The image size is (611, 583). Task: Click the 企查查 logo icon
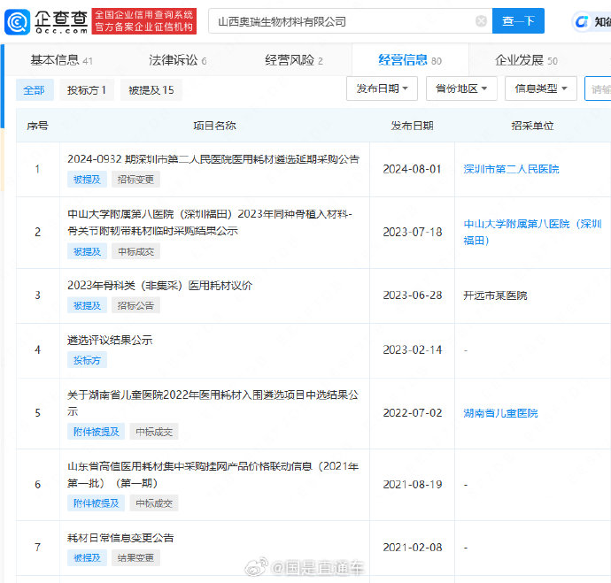click(x=17, y=22)
